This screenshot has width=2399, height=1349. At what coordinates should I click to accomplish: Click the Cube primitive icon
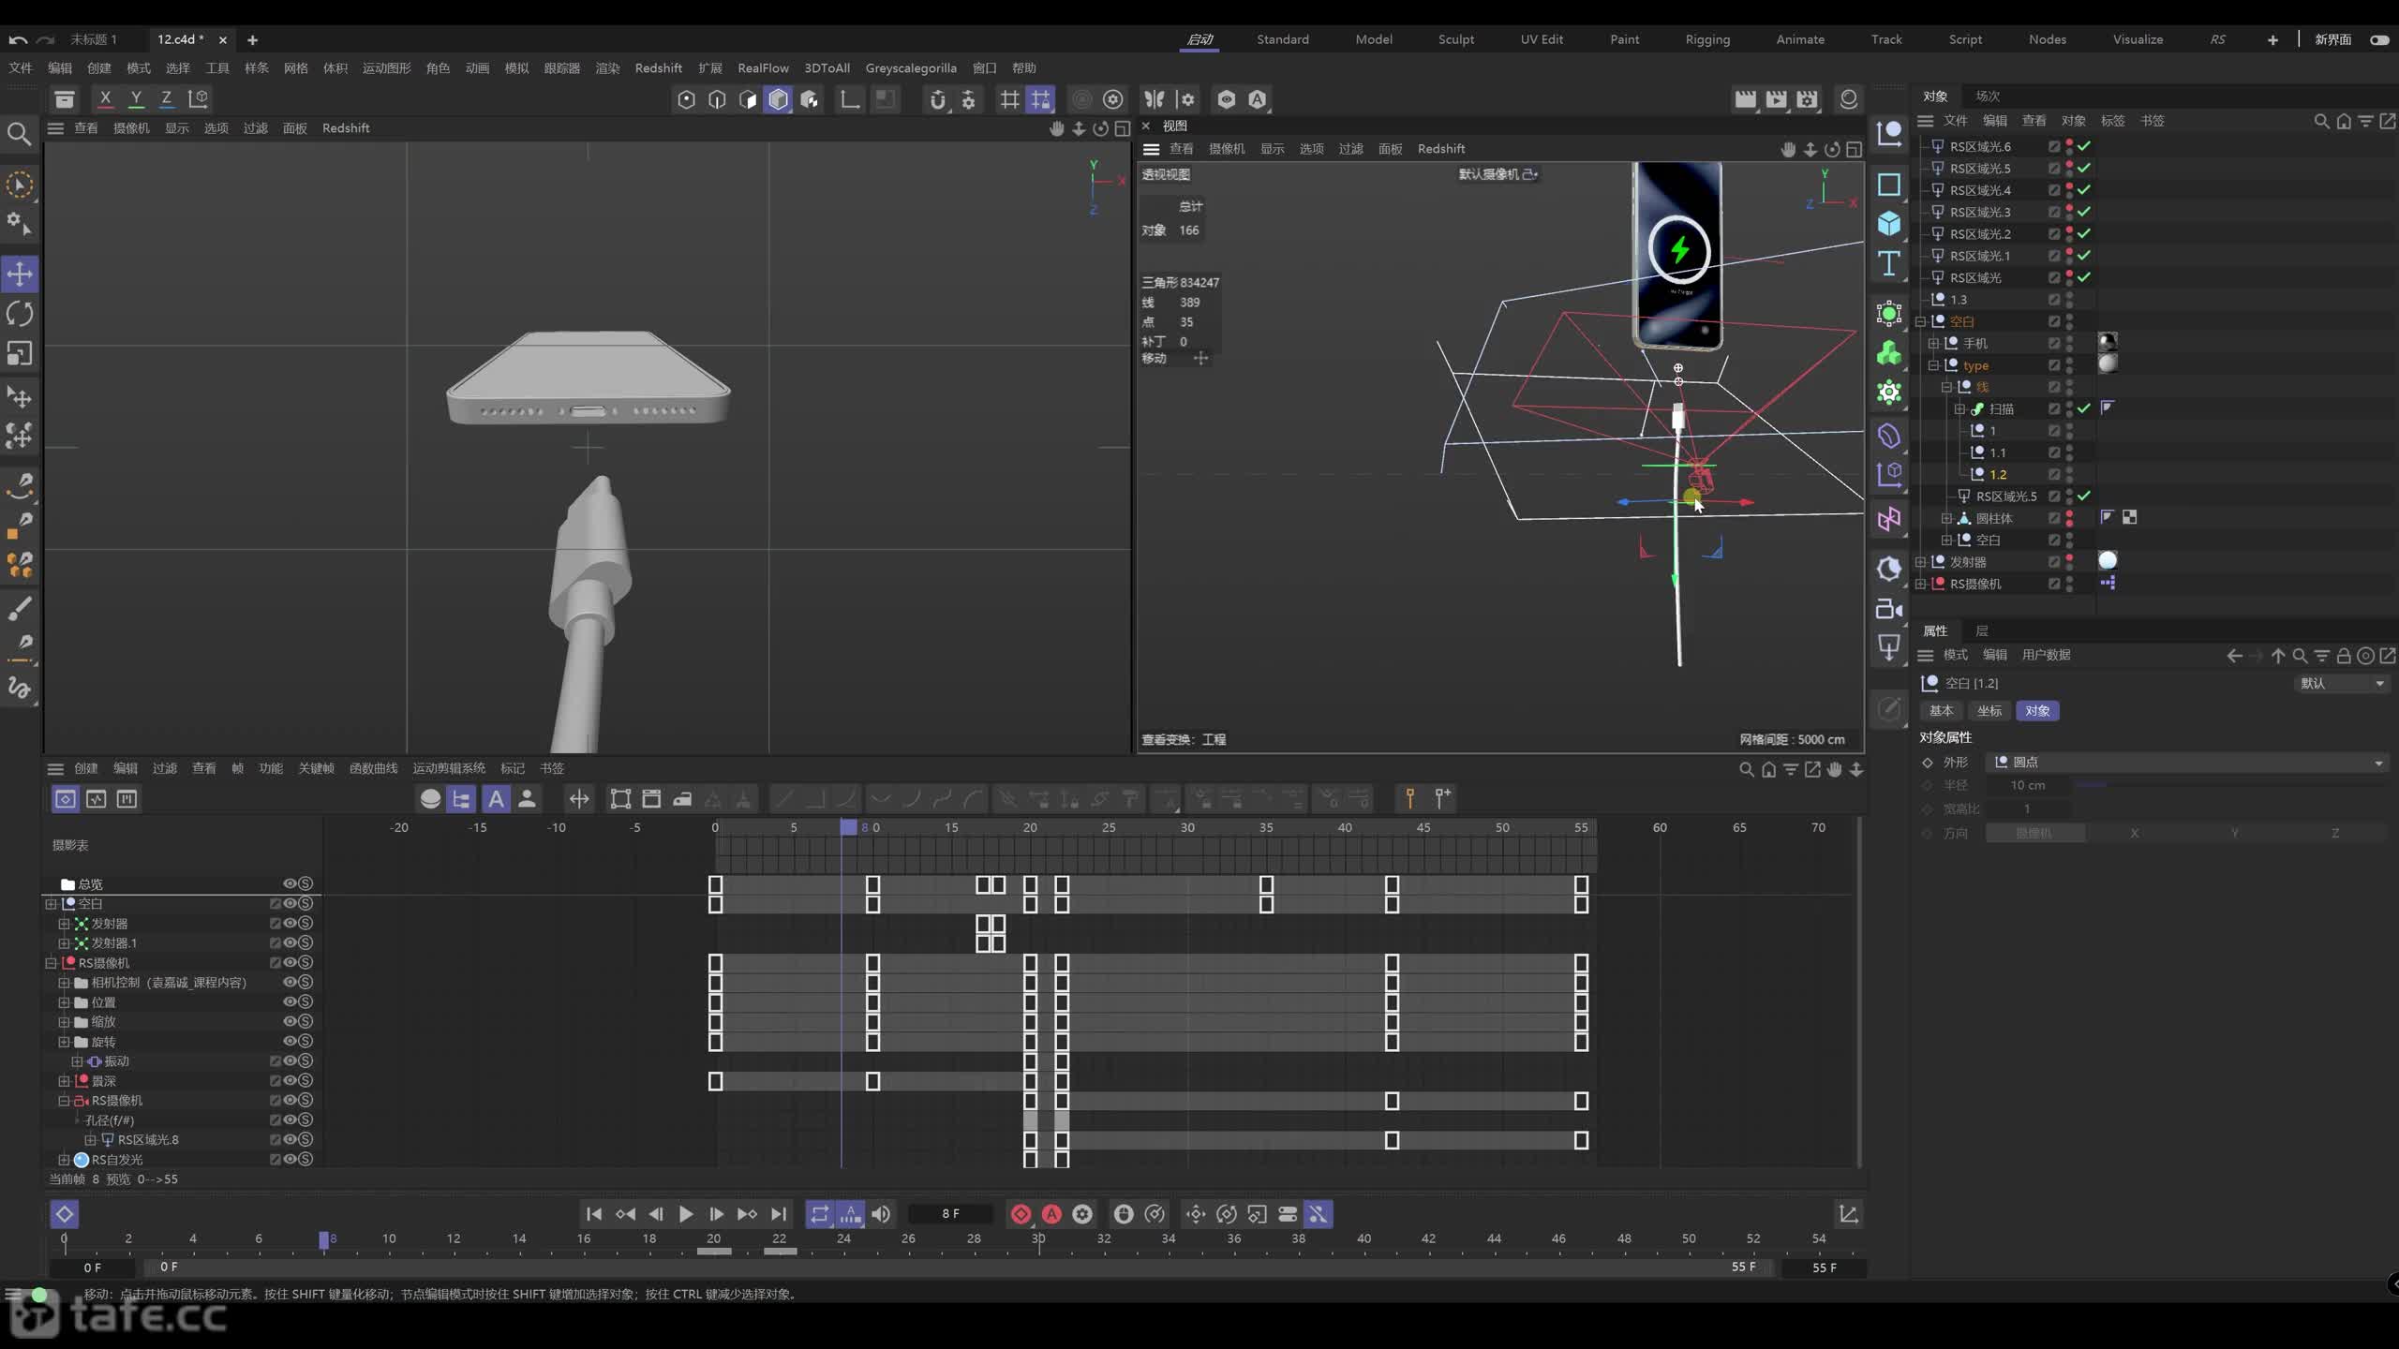coord(1888,224)
